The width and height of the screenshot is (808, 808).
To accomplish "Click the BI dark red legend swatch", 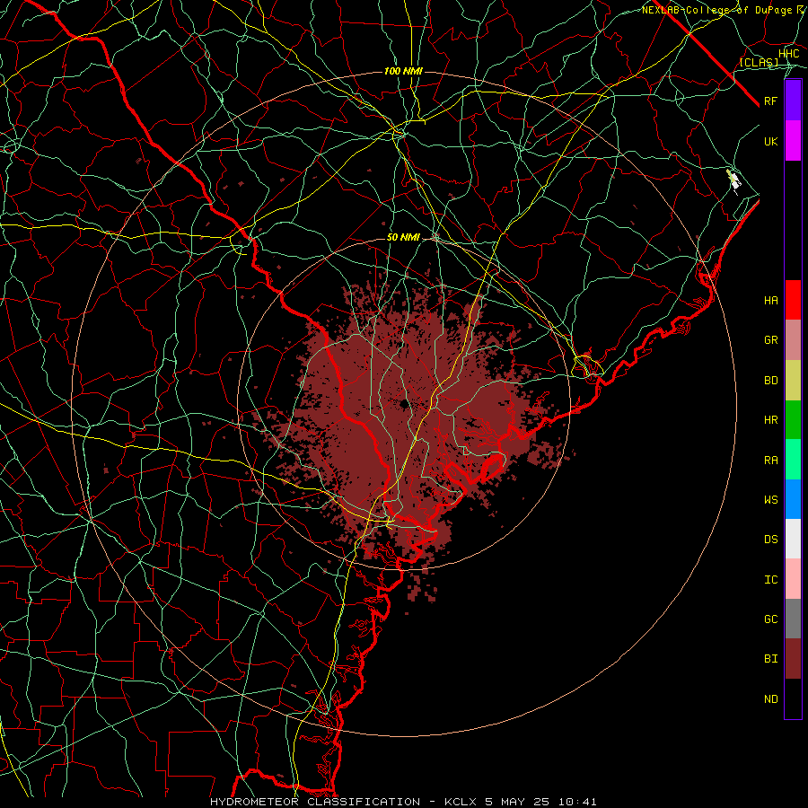I will click(x=793, y=659).
